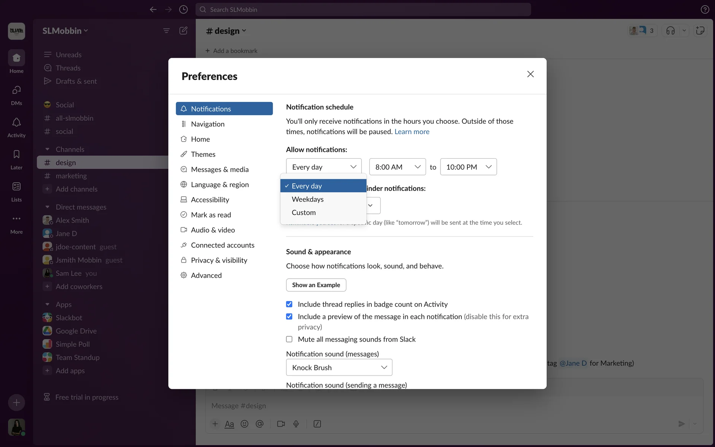Toggle message preview in notification checkbox
Screen dimensions: 715x447
[x=289, y=317]
